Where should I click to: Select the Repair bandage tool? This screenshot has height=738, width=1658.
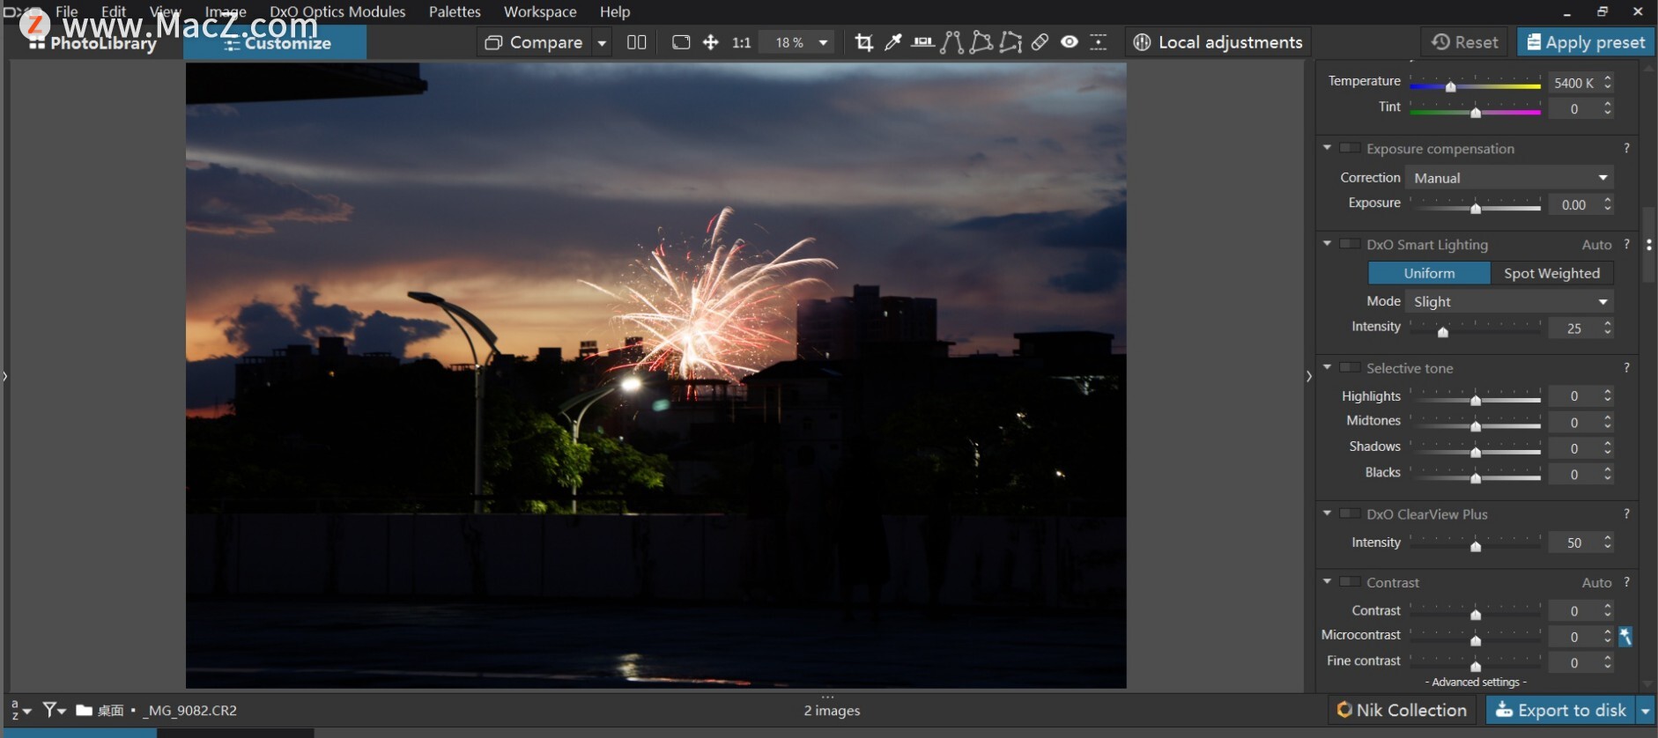tap(1040, 42)
